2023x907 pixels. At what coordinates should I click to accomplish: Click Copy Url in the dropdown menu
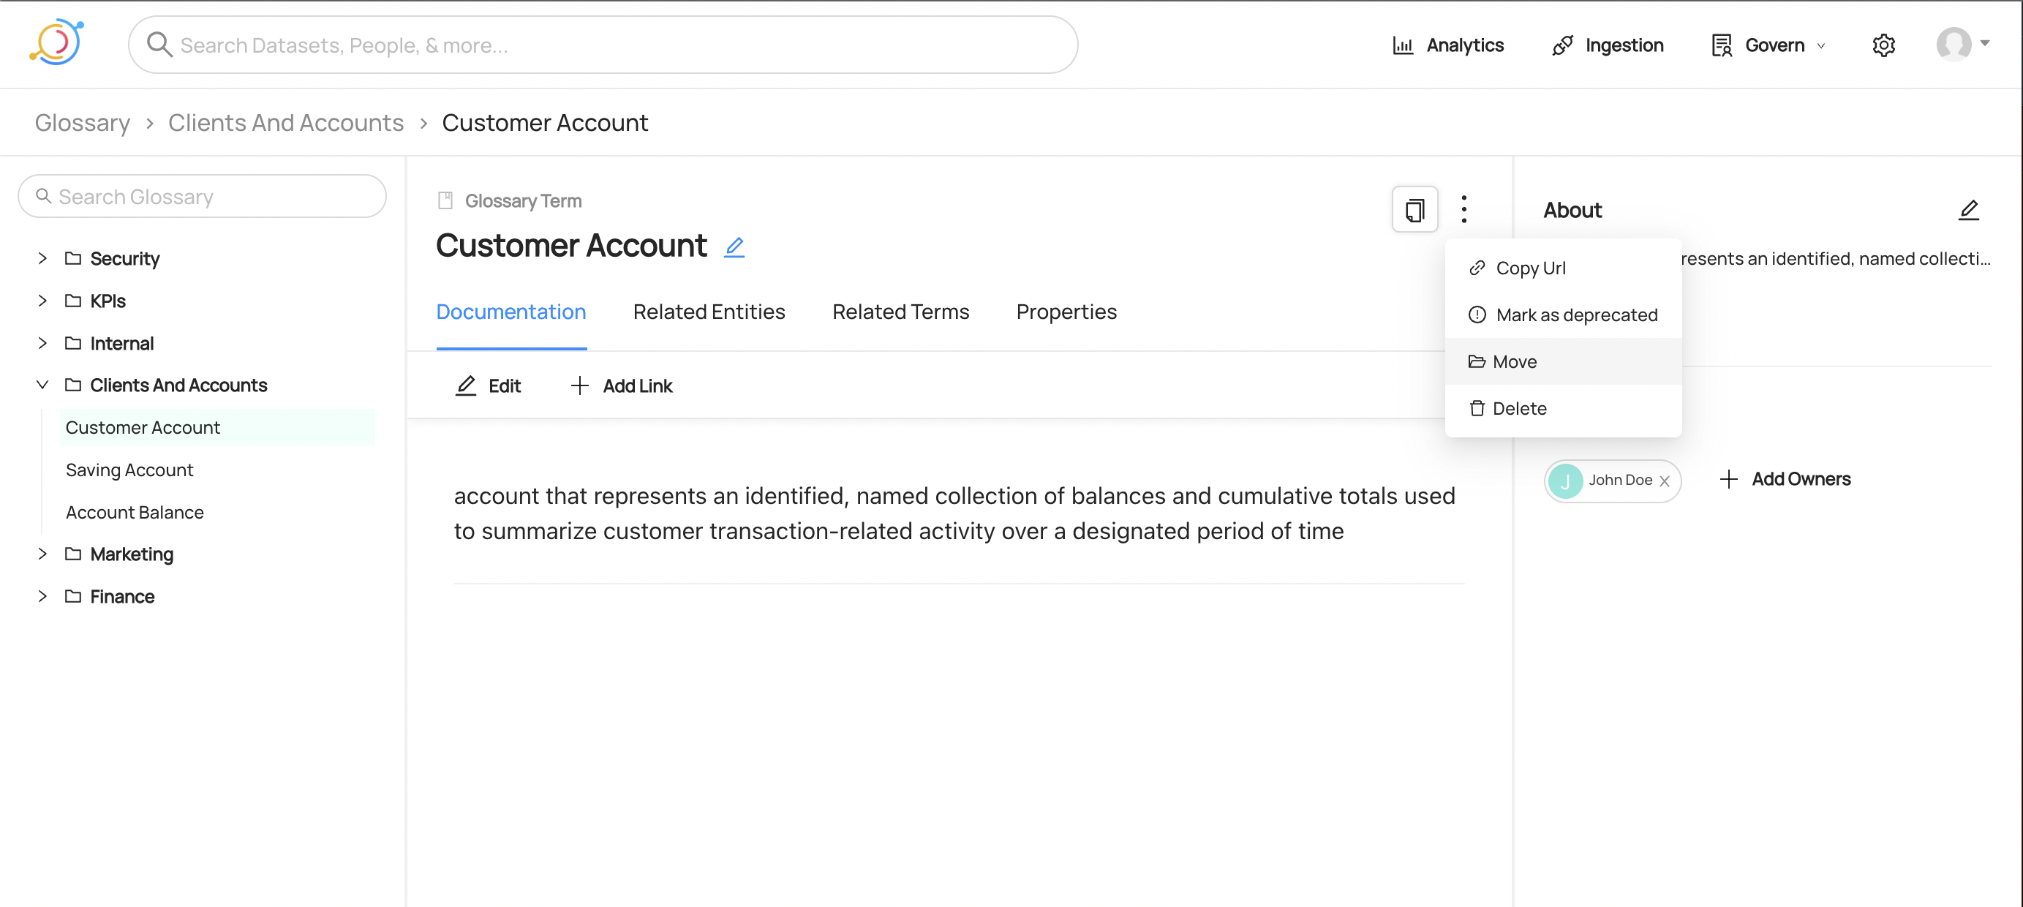click(1529, 268)
